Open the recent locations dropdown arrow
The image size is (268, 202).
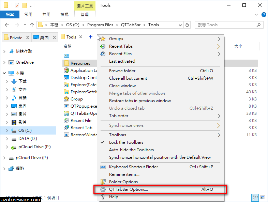pyautogui.click(x=25, y=25)
